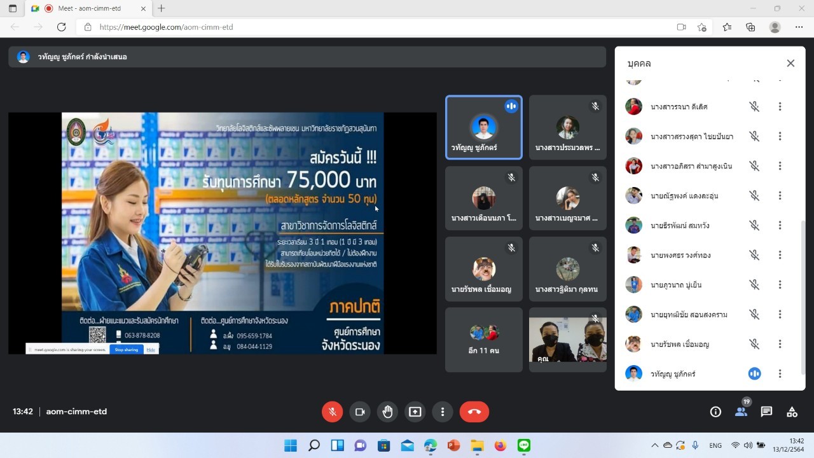Open options menu for นายภูวนาถ บู่เย็น
This screenshot has height=458, width=814.
click(x=780, y=285)
